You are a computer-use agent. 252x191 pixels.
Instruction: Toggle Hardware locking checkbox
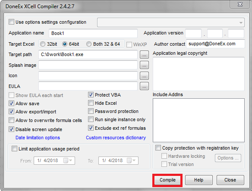pyautogui.click(x=164, y=156)
